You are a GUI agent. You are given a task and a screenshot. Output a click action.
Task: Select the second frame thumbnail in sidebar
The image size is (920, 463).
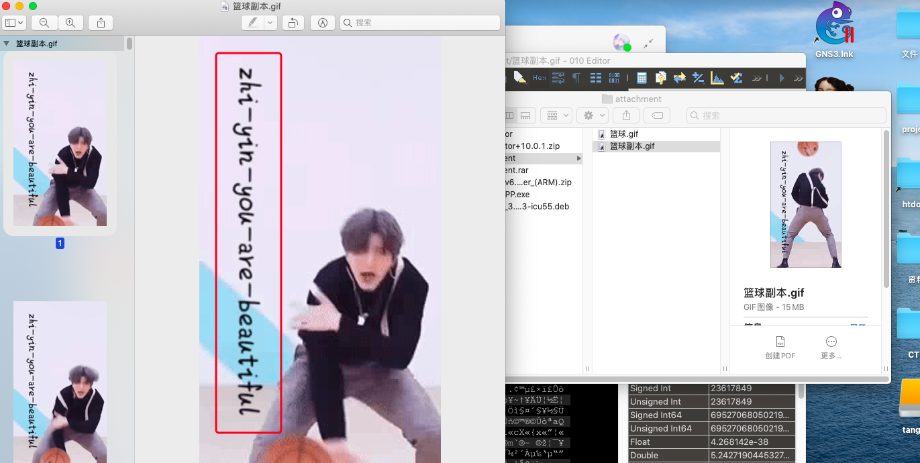point(60,382)
